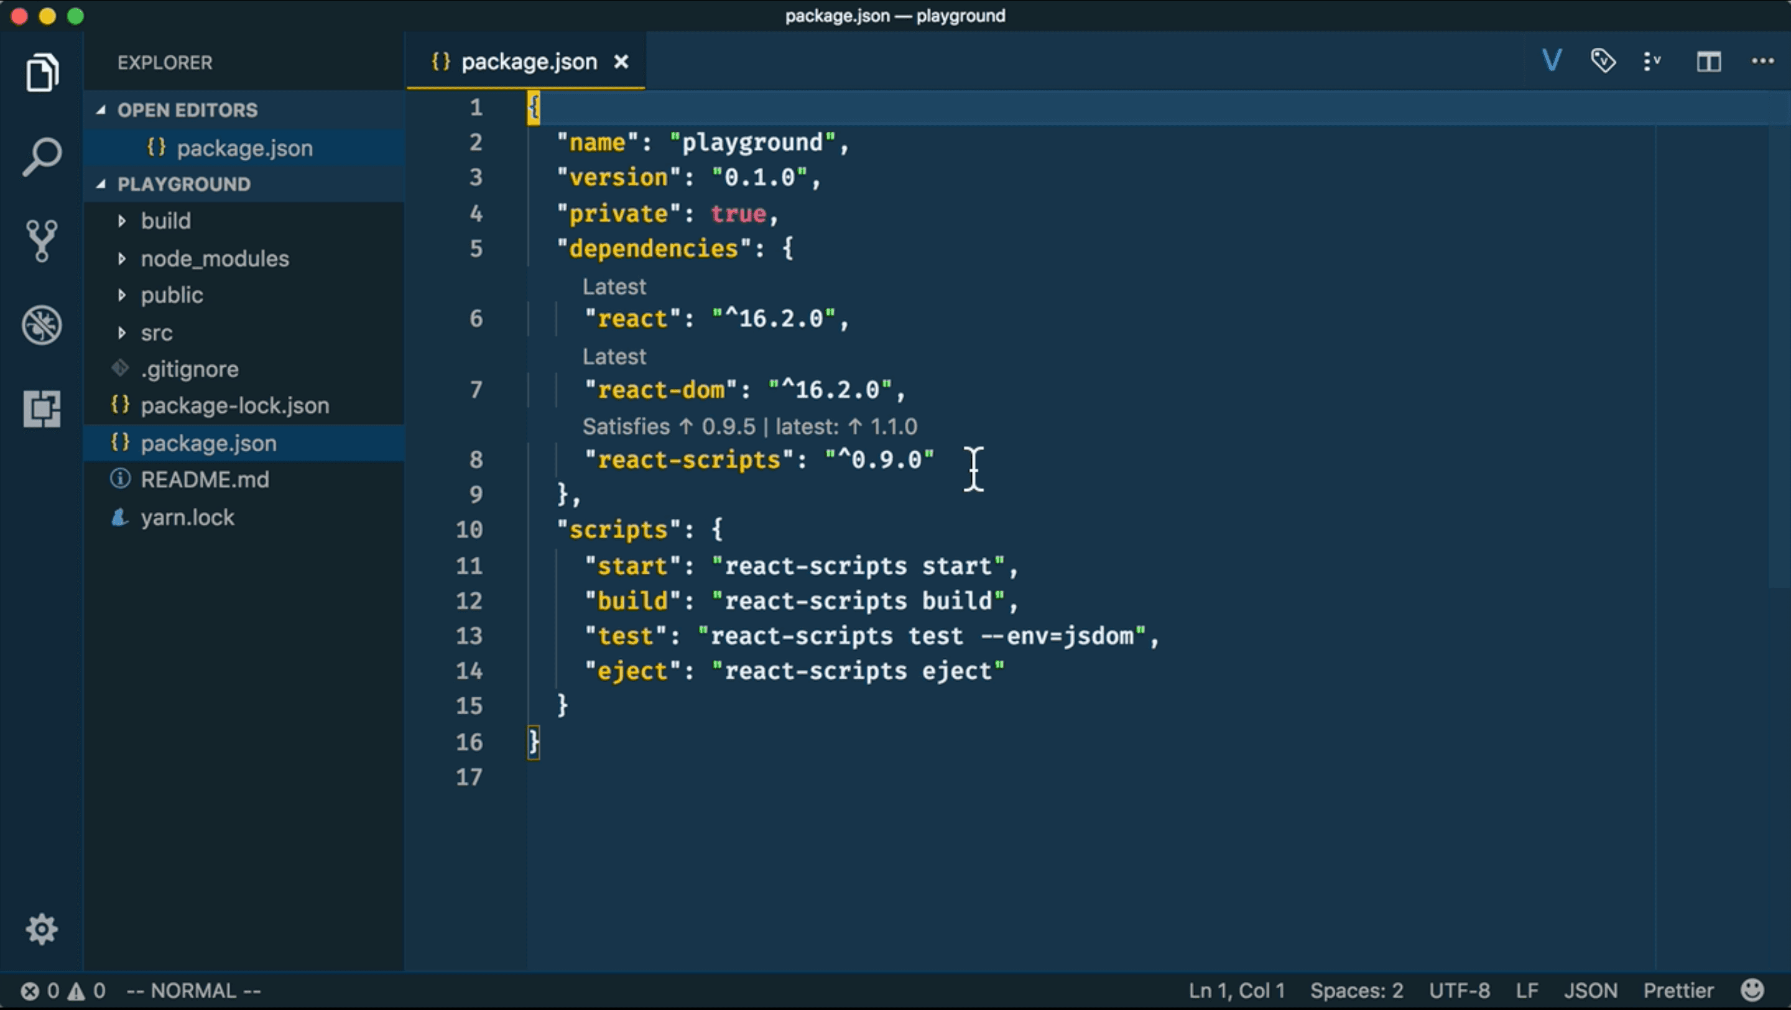This screenshot has width=1791, height=1010.
Task: Expand the node_modules folder
Action: [x=243, y=259]
